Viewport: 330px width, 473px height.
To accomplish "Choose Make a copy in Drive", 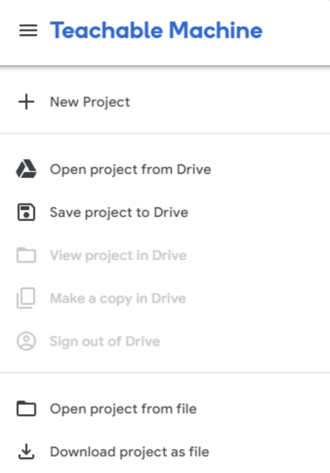I will coord(118,299).
